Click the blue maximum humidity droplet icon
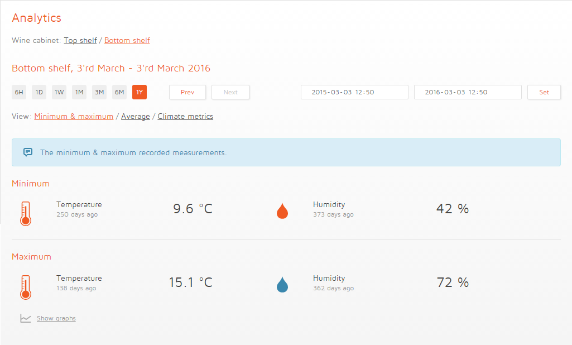Viewport: 572px width, 345px height. click(x=282, y=285)
